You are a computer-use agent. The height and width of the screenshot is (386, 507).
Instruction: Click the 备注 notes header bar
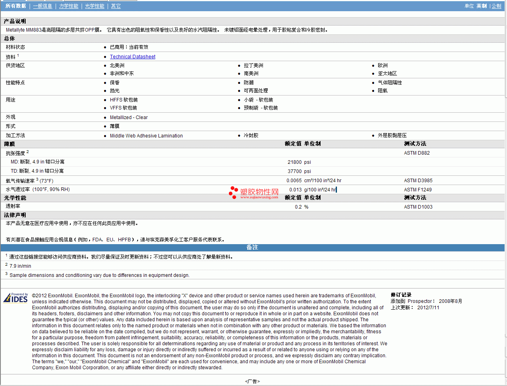252,247
